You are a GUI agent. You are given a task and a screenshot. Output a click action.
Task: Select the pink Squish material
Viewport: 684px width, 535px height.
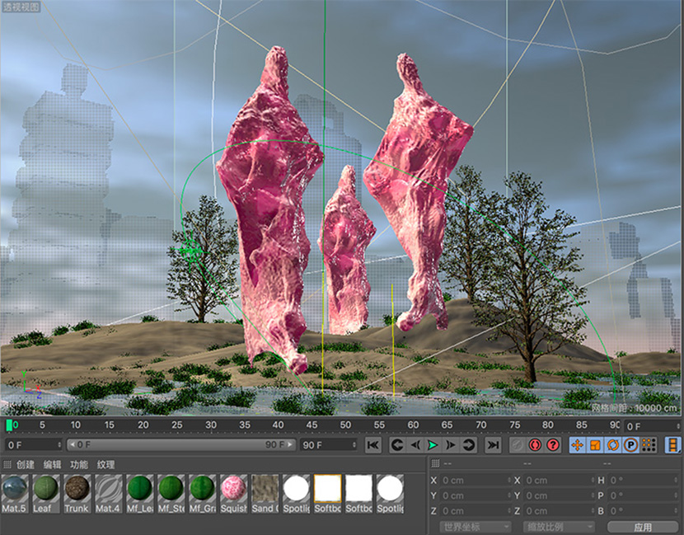tap(233, 494)
